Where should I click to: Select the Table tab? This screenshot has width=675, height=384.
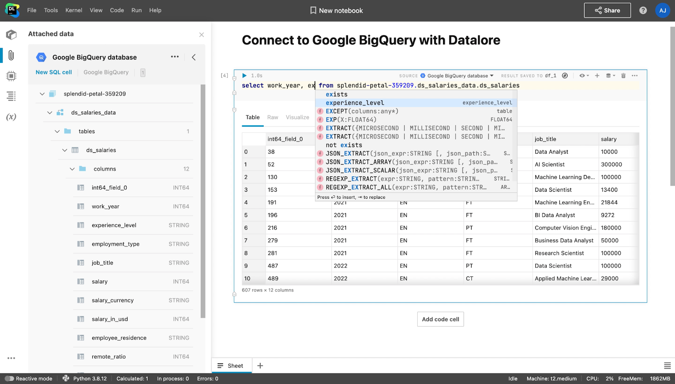point(253,117)
